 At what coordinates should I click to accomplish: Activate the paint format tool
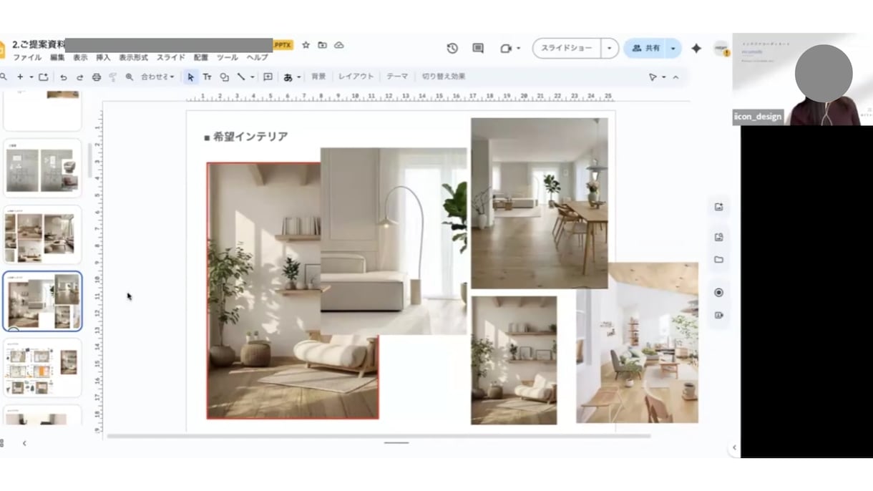[112, 77]
